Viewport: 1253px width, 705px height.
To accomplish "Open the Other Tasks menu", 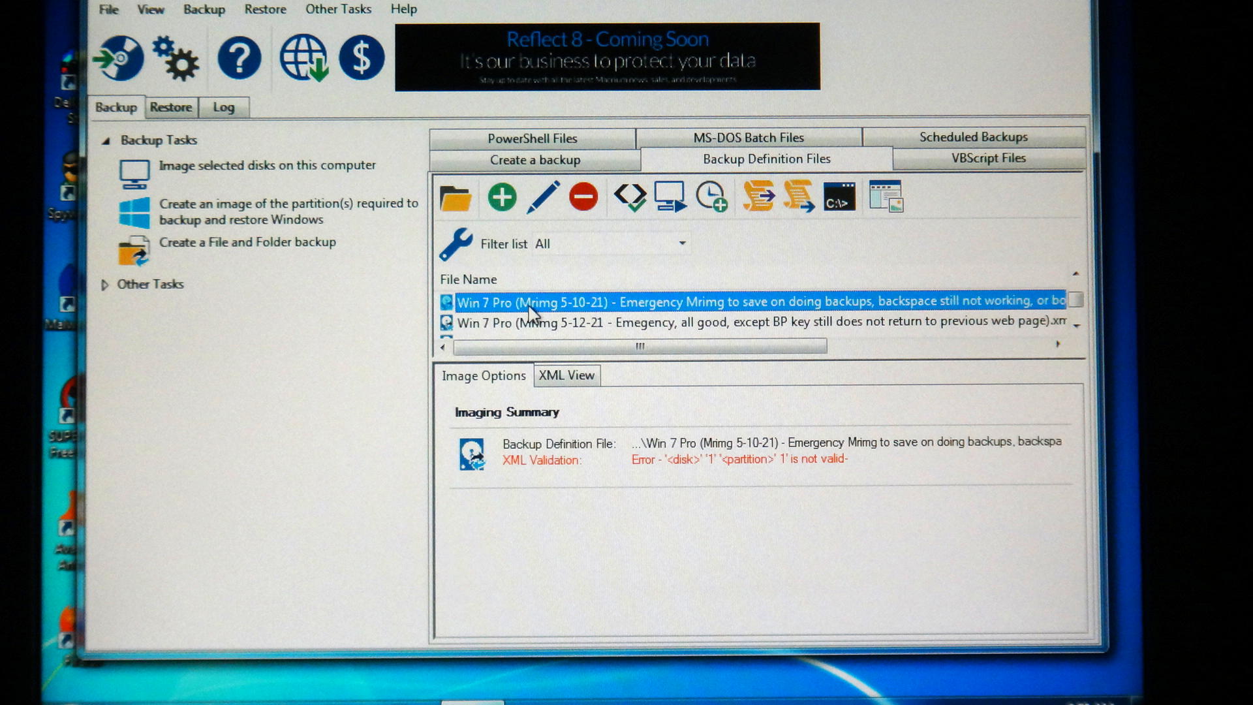I will [x=338, y=9].
